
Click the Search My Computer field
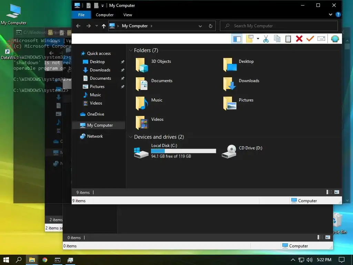(279, 26)
